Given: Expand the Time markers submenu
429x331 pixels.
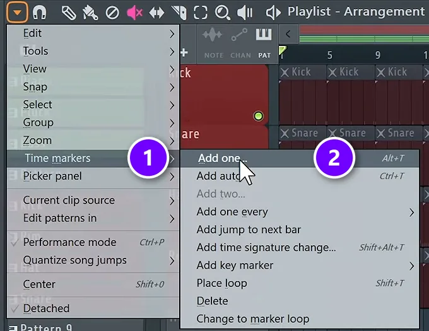Looking at the screenshot, I should click(x=93, y=158).
